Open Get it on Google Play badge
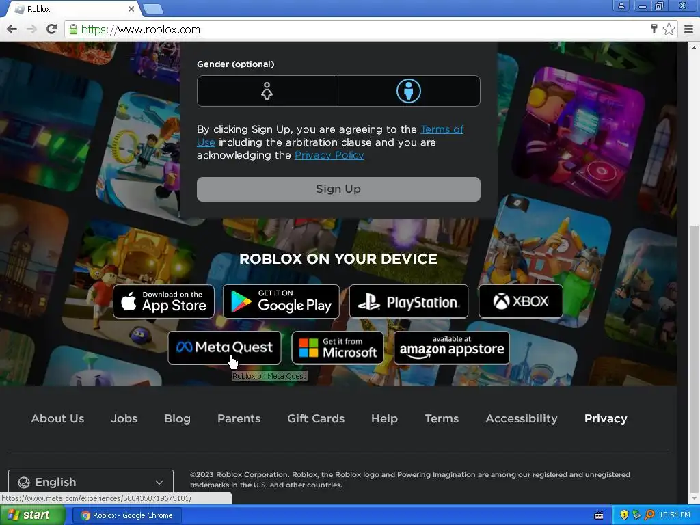Image resolution: width=700 pixels, height=525 pixels. (281, 301)
